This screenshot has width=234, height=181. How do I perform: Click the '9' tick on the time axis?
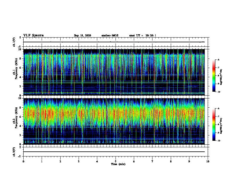189,161
